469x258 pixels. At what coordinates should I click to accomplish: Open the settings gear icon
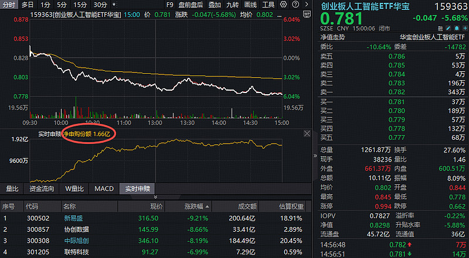tap(283, 5)
